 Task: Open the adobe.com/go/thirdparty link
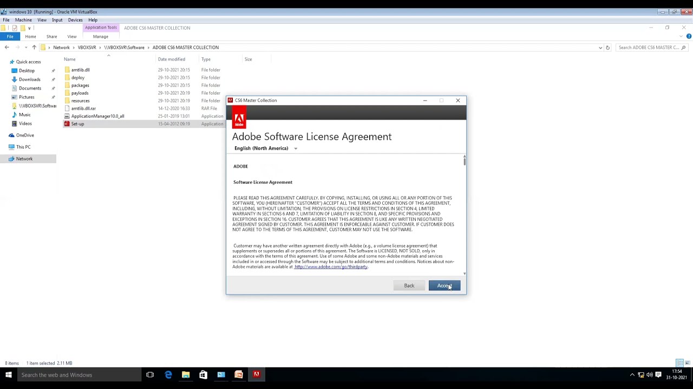click(331, 267)
